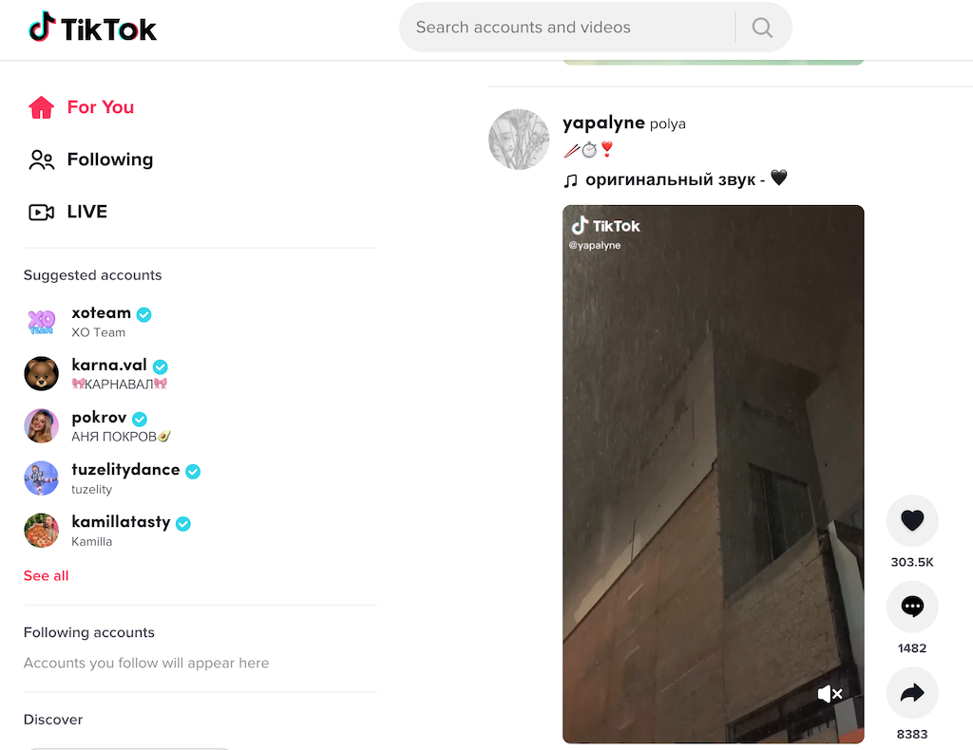Open xoteam's avatar in suggested accounts
This screenshot has width=973, height=750.
click(42, 322)
